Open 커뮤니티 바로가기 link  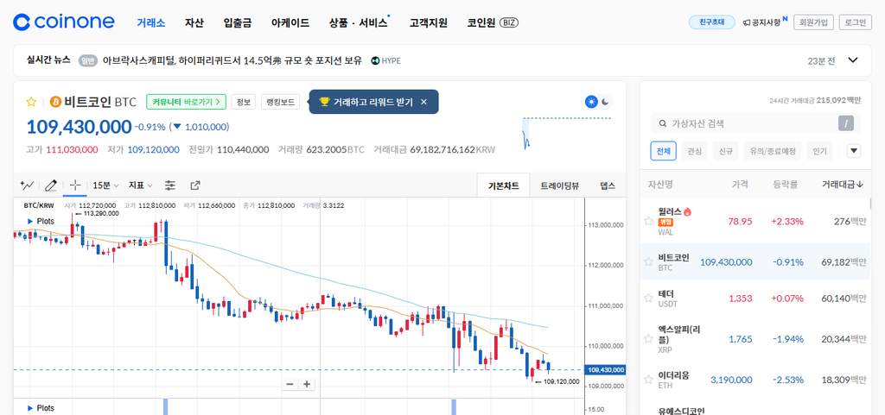tap(187, 102)
